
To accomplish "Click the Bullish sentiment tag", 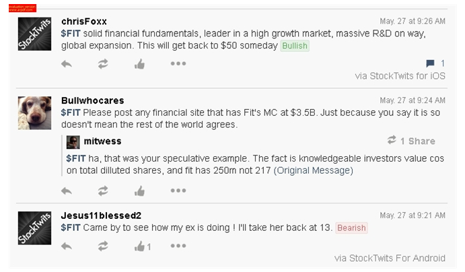I will pyautogui.click(x=295, y=46).
